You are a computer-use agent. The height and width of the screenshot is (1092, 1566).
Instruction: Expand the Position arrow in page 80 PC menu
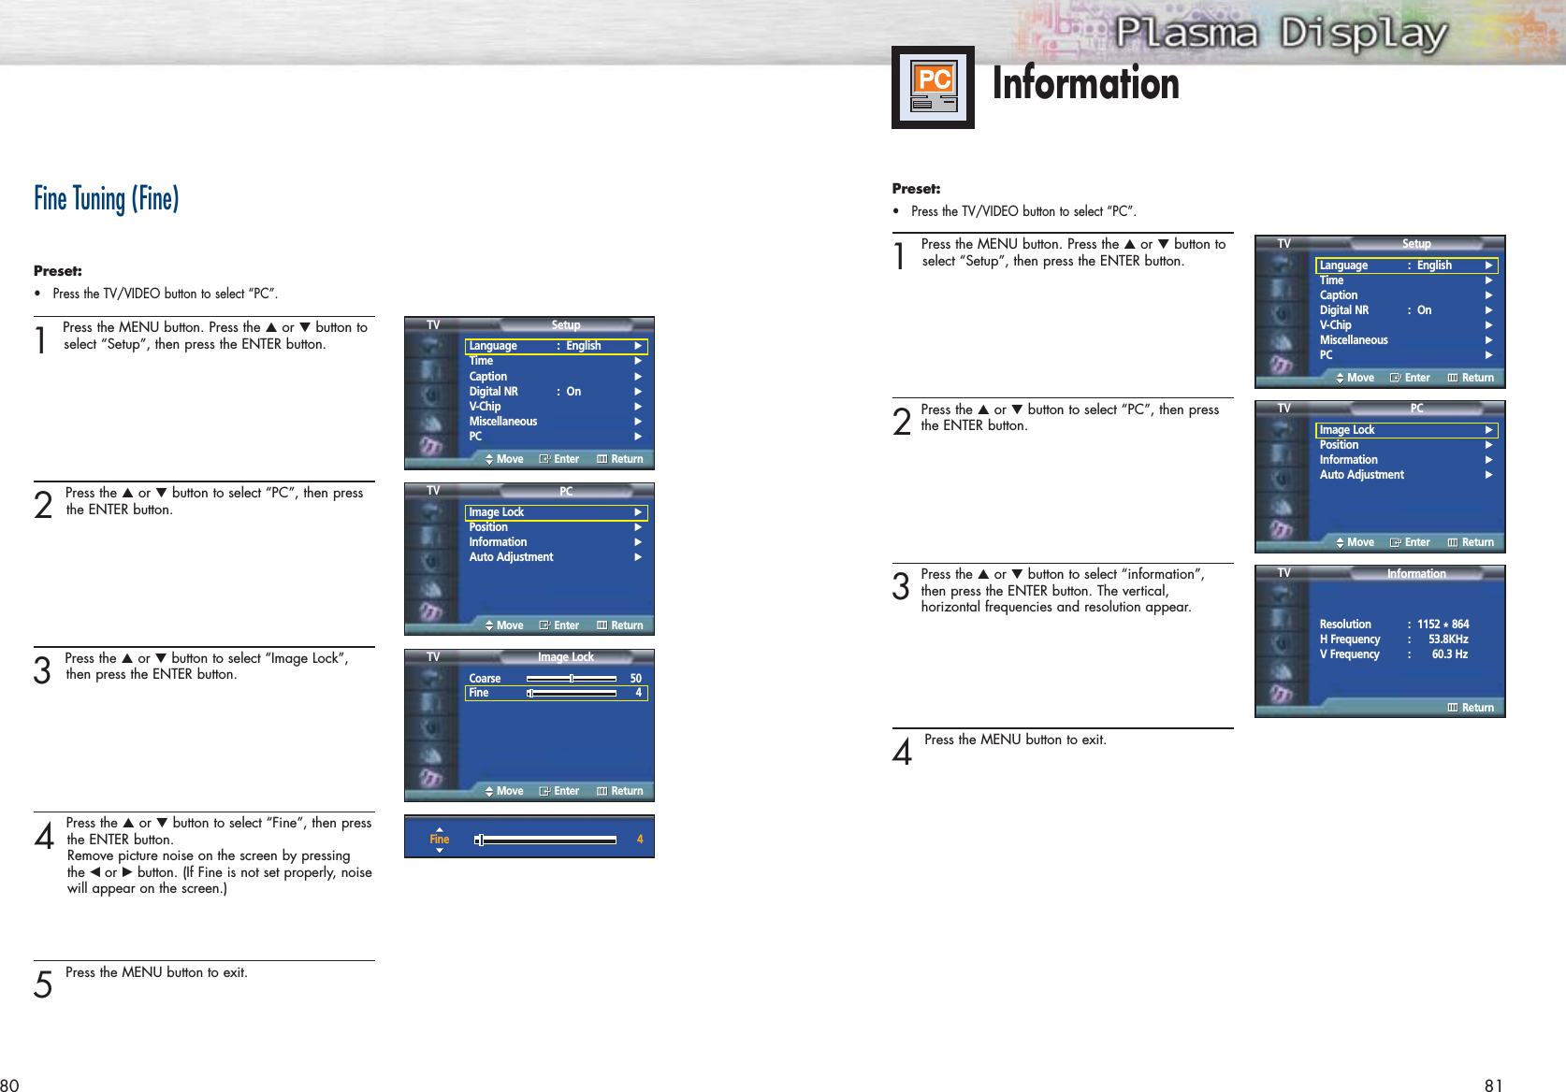coord(638,527)
